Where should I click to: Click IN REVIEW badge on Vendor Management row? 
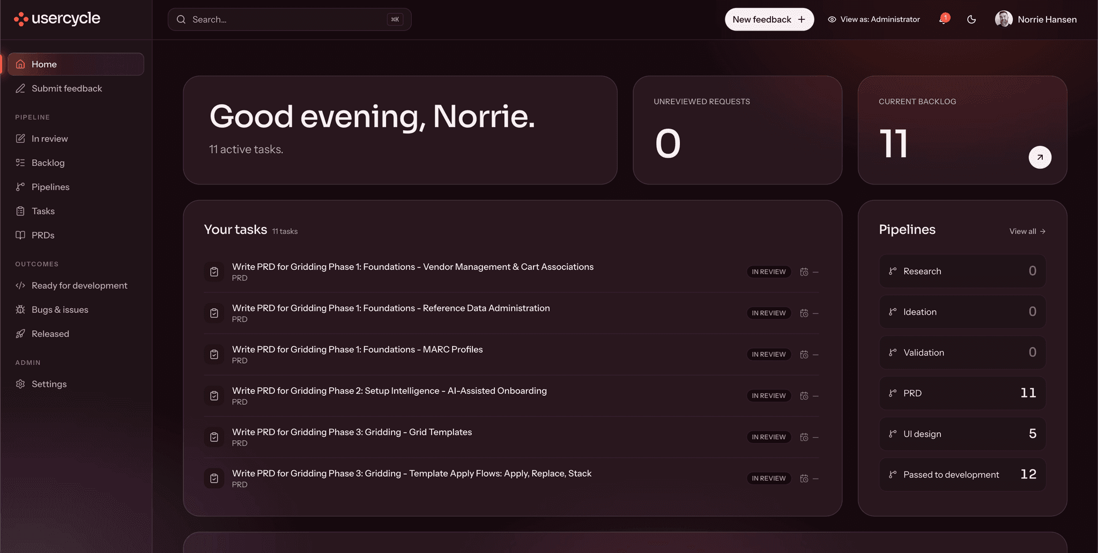(x=769, y=272)
